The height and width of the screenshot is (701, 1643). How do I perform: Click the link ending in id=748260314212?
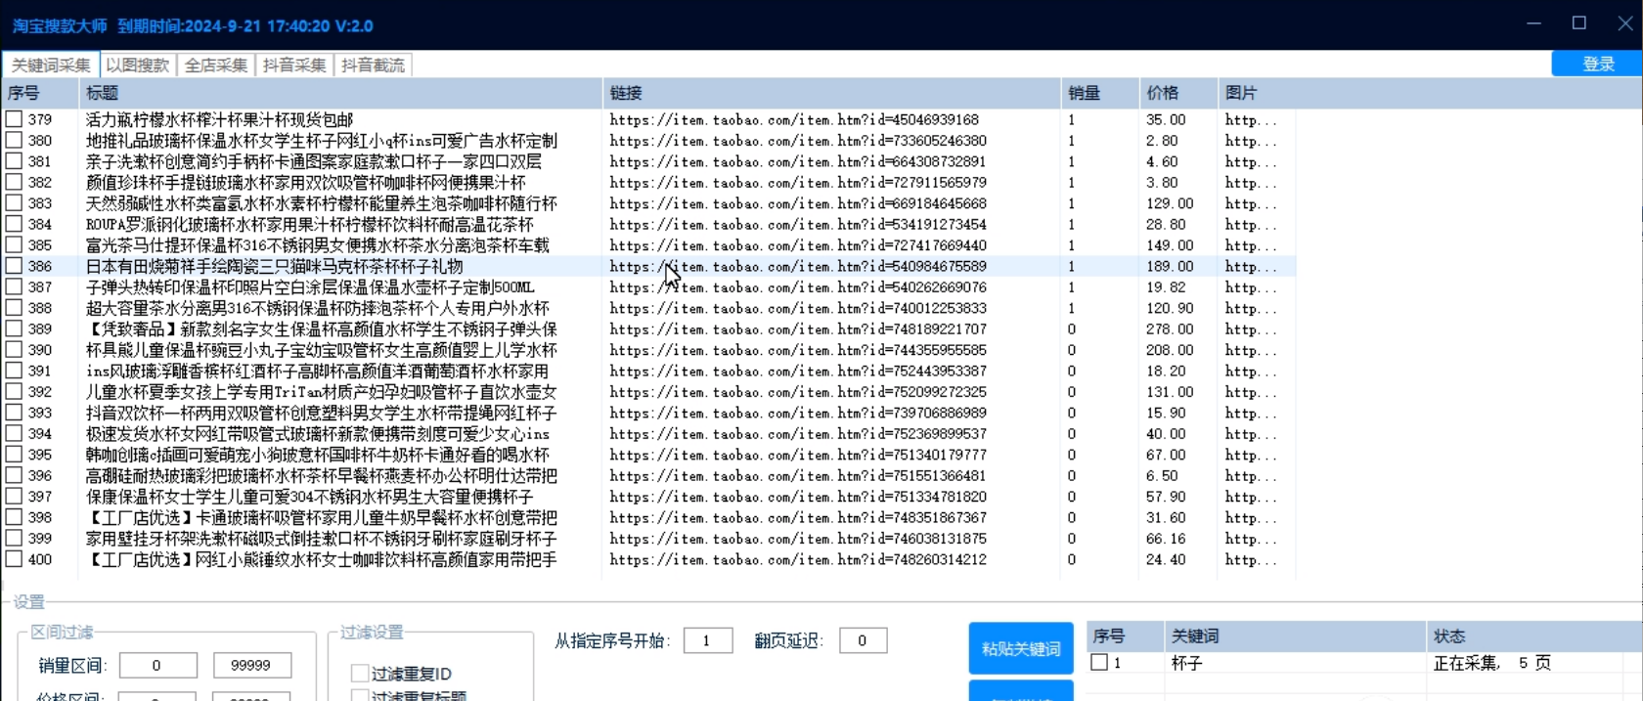coord(798,559)
